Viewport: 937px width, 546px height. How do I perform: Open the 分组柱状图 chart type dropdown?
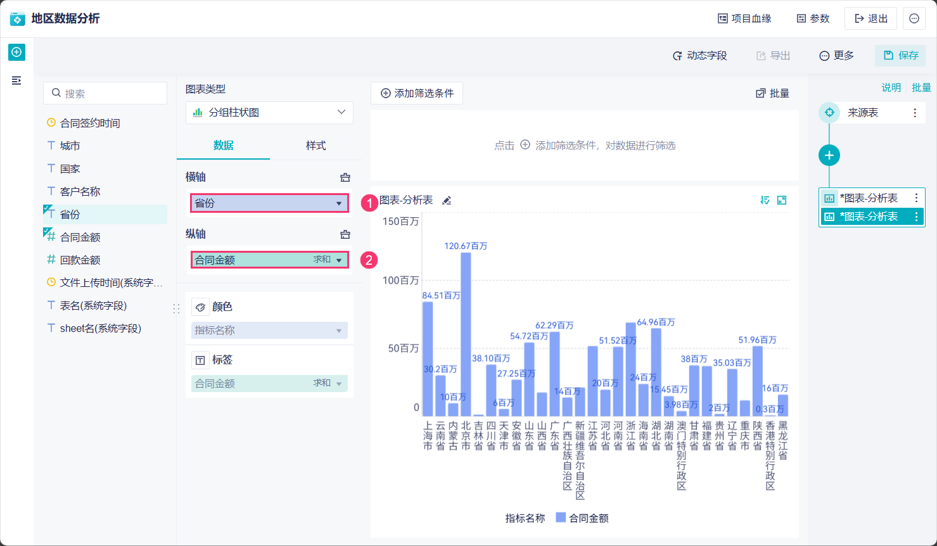coord(269,113)
